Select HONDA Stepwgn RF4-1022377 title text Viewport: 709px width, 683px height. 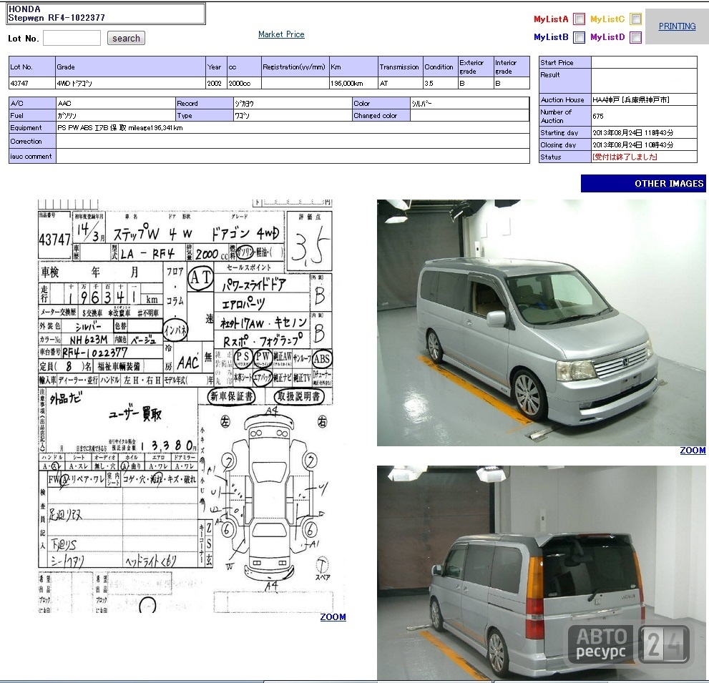click(x=57, y=14)
